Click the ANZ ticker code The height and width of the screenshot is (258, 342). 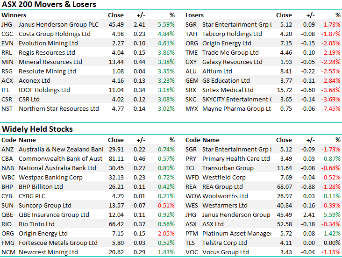[x=7, y=149]
